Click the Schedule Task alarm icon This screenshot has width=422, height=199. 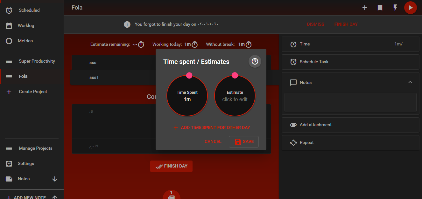pyautogui.click(x=293, y=62)
